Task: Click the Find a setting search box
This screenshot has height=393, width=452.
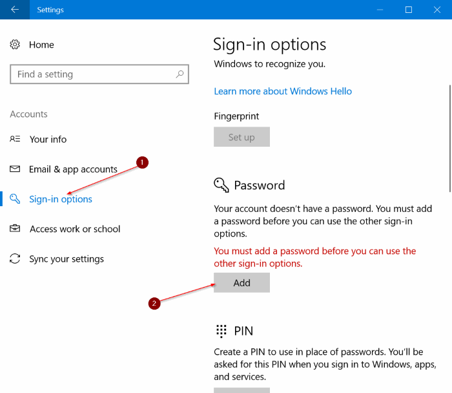Action: 99,74
